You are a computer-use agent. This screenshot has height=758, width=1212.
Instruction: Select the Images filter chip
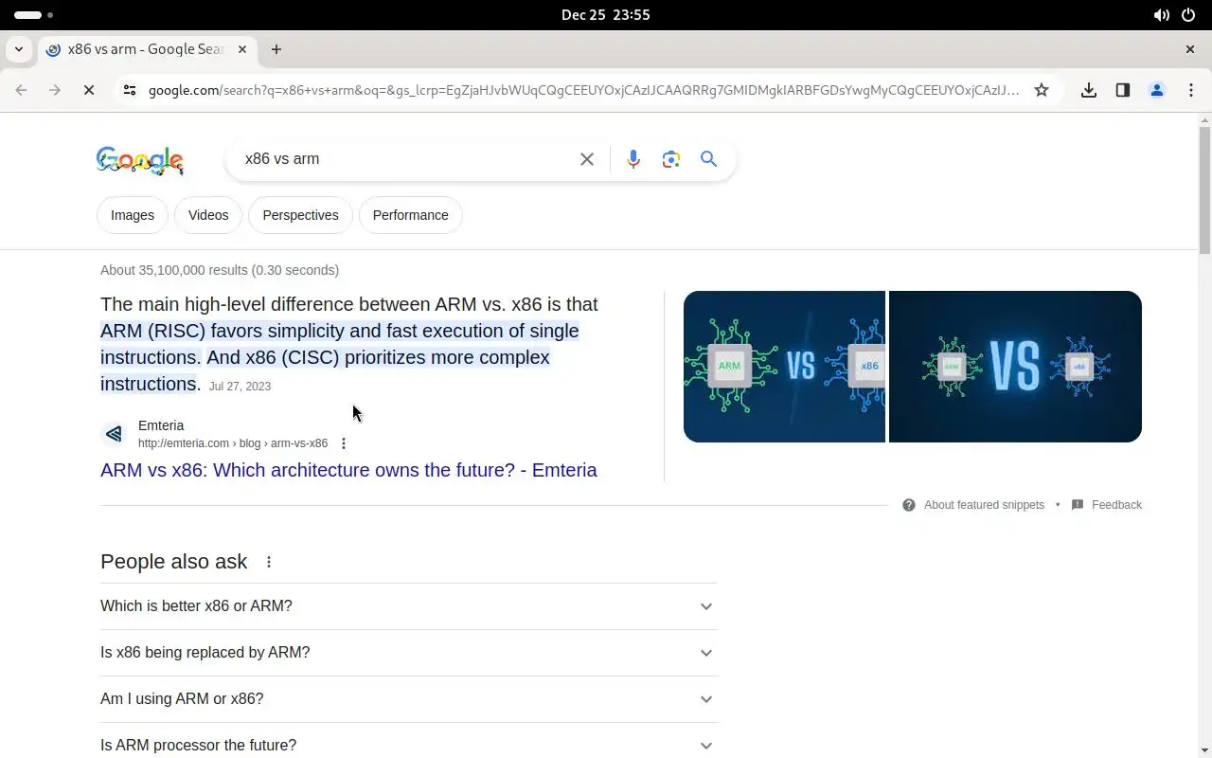pos(133,215)
